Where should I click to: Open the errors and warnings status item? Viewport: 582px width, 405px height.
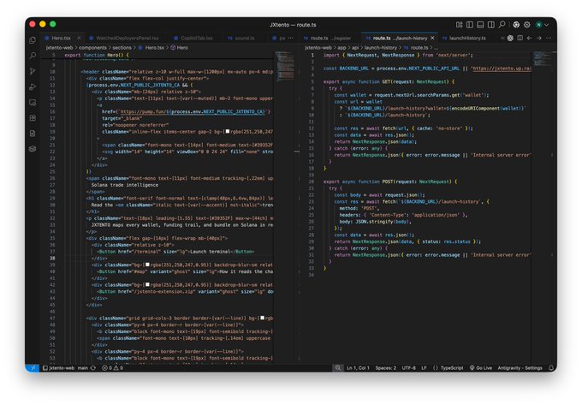112,368
